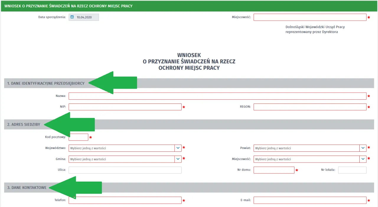Click the address Miejscowość dropdown arrow

coord(363,159)
